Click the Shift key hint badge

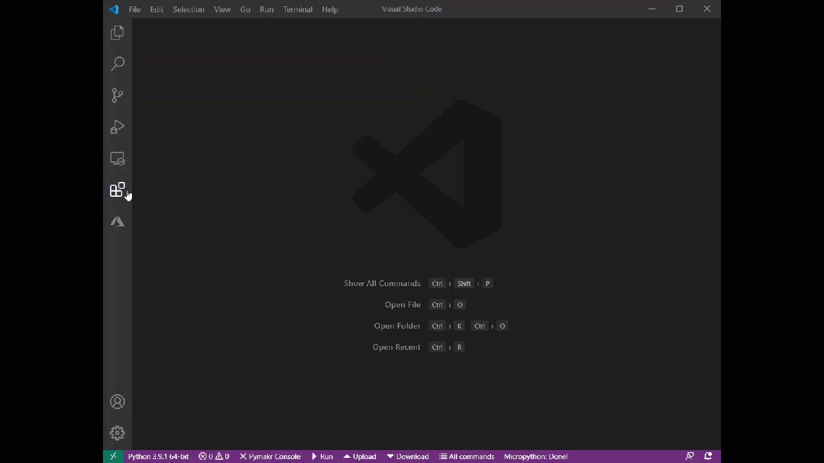(464, 284)
